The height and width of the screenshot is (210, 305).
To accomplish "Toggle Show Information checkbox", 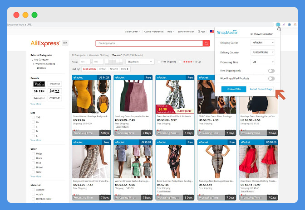I will (251, 34).
